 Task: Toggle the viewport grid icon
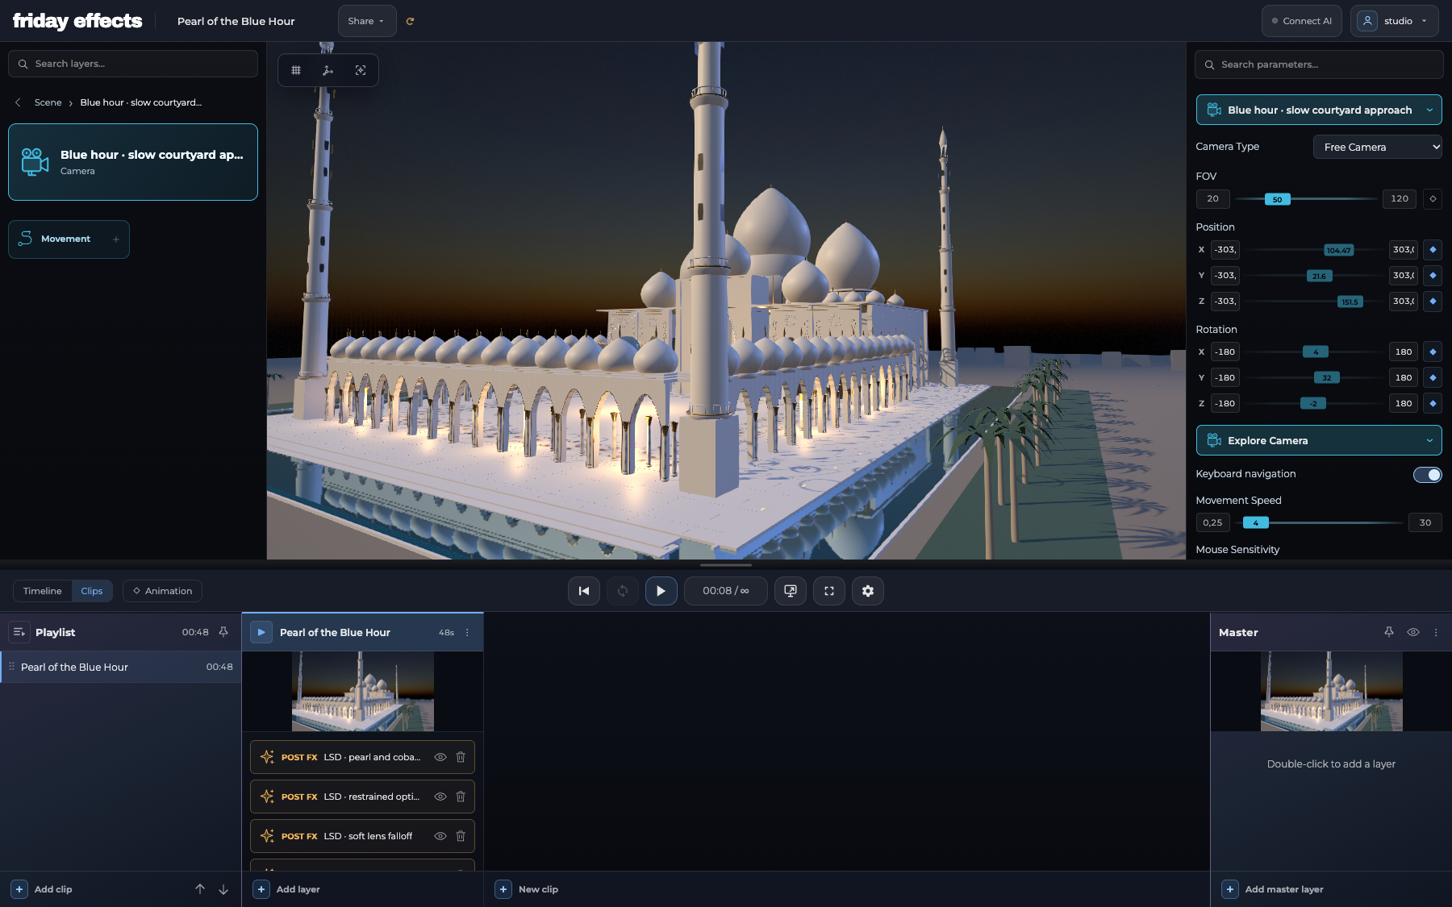click(x=296, y=70)
